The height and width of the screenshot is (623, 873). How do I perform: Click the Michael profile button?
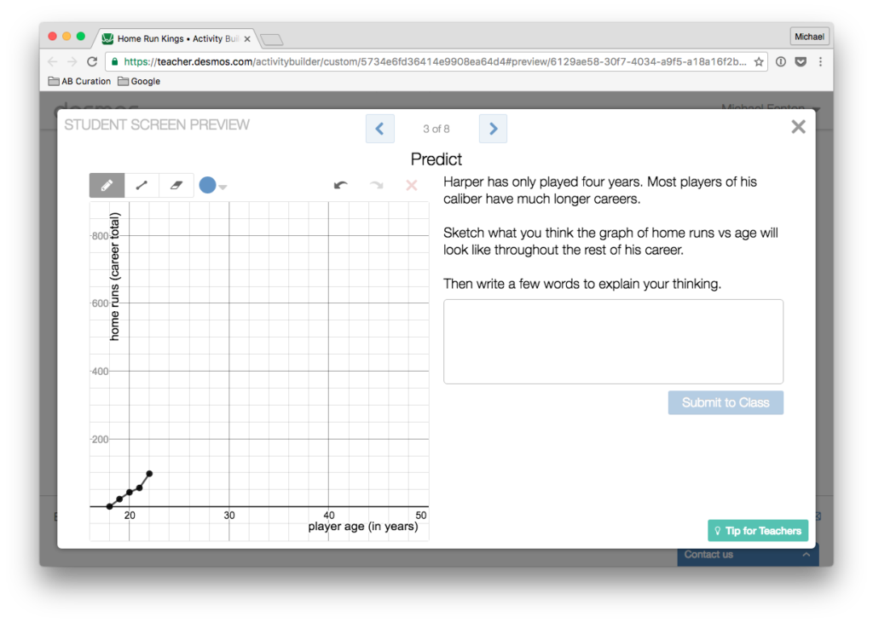809,37
